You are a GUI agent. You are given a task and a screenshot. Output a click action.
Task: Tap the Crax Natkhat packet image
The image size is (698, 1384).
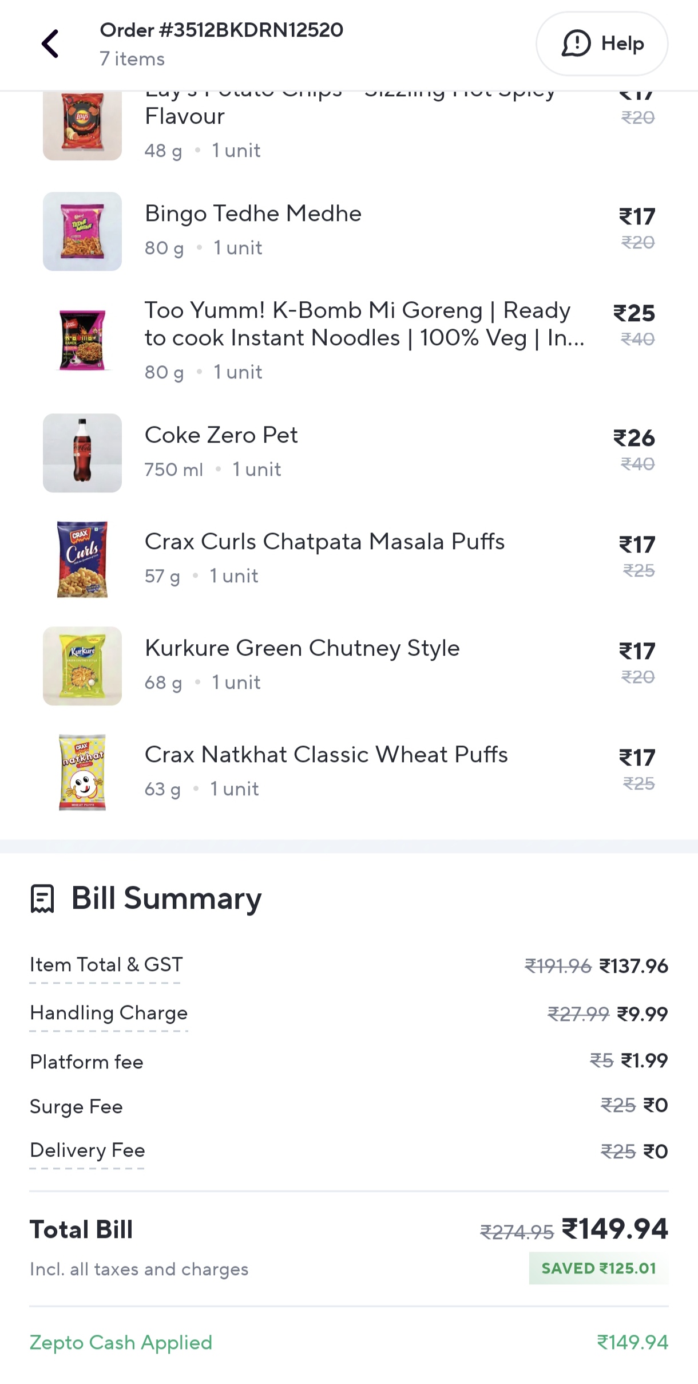pos(82,772)
